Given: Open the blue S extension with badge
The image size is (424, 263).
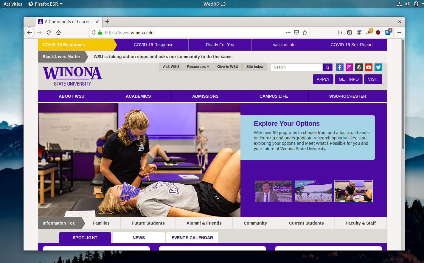Looking at the screenshot, I should pyautogui.click(x=388, y=32).
